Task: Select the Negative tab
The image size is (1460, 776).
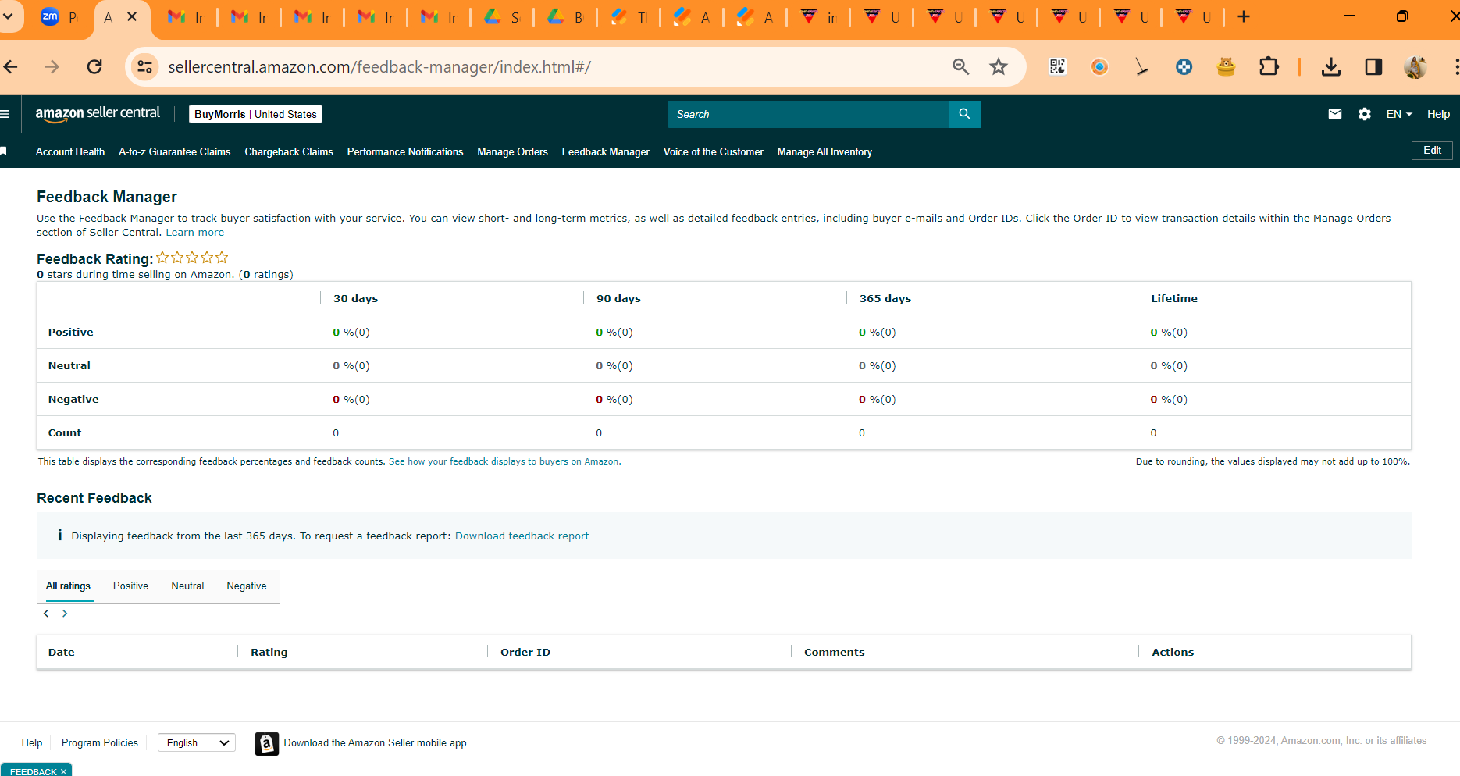Action: coord(247,586)
